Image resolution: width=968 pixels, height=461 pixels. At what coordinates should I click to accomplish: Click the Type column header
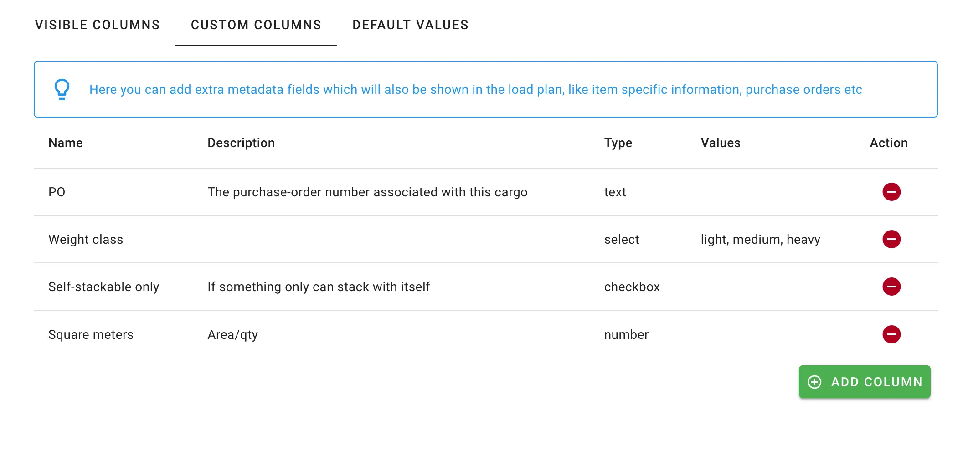click(x=618, y=143)
